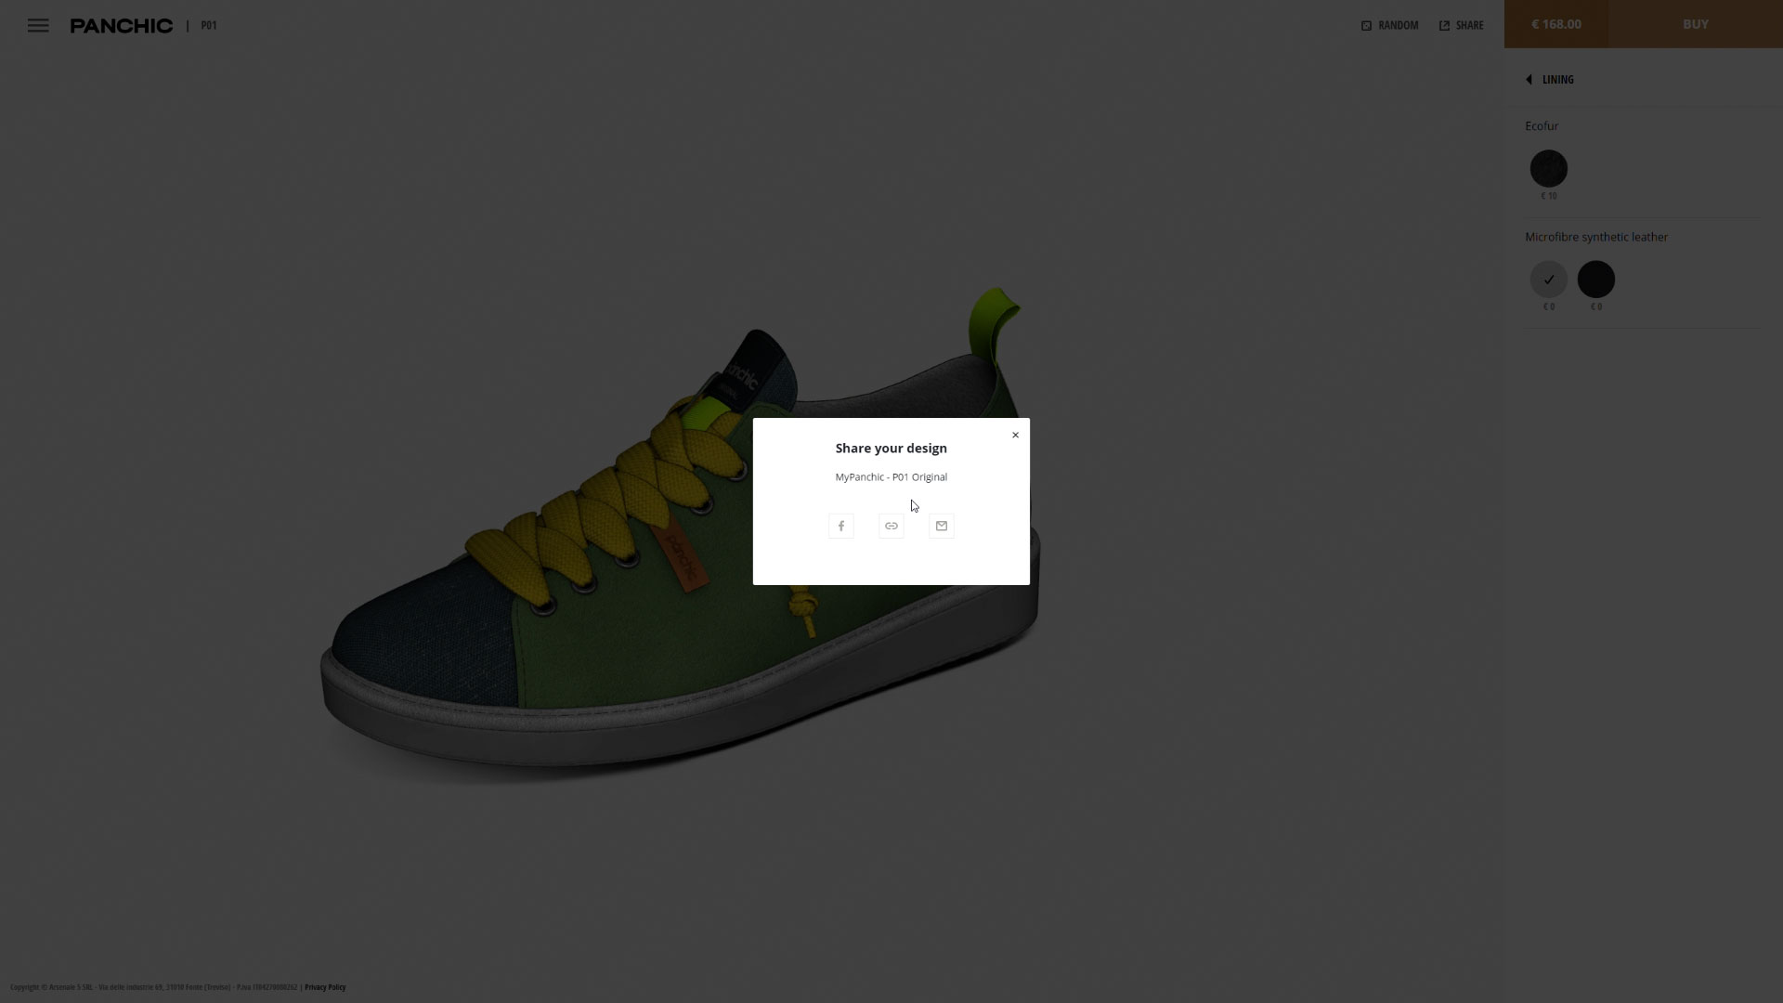Open the Privacy Policy link
1783x1003 pixels.
[325, 987]
